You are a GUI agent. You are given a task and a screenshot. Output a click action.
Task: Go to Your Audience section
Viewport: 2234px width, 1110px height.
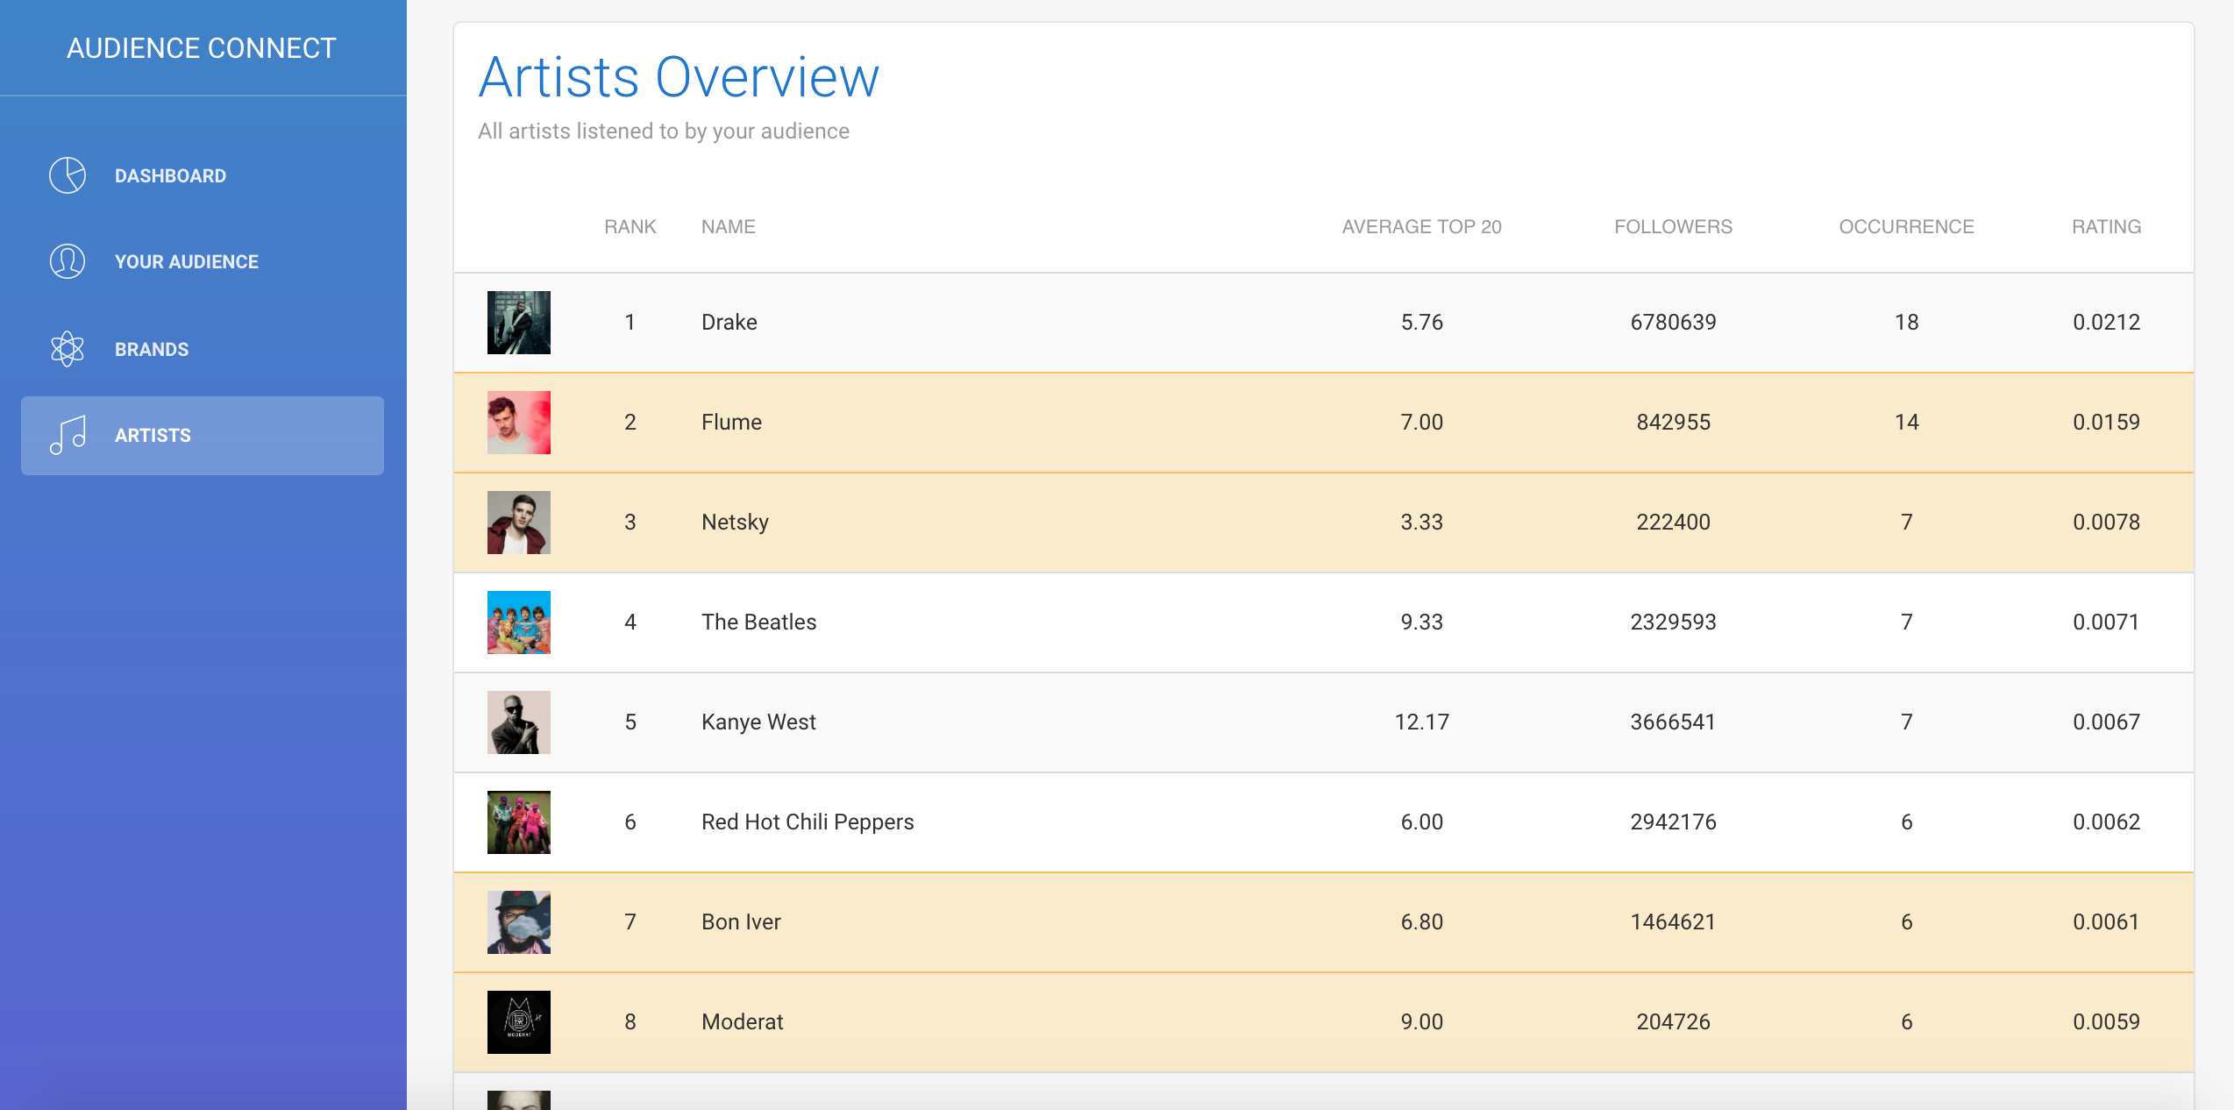tap(186, 261)
